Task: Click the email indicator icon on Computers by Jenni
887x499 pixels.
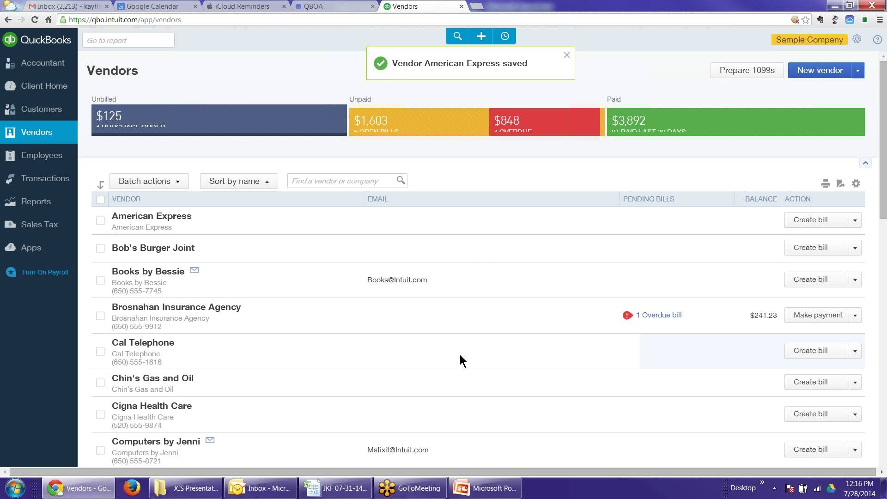Action: pyautogui.click(x=210, y=440)
